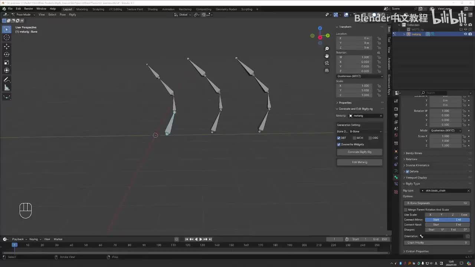Activate the Annotate tool
The image size is (475, 267).
[x=7, y=80]
